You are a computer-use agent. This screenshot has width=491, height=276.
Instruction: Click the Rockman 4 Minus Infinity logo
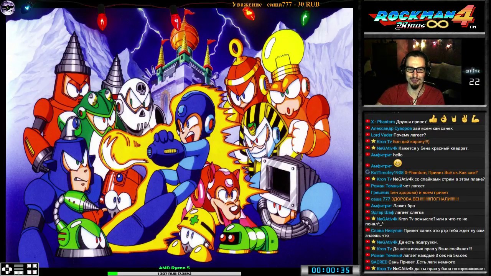click(x=422, y=18)
